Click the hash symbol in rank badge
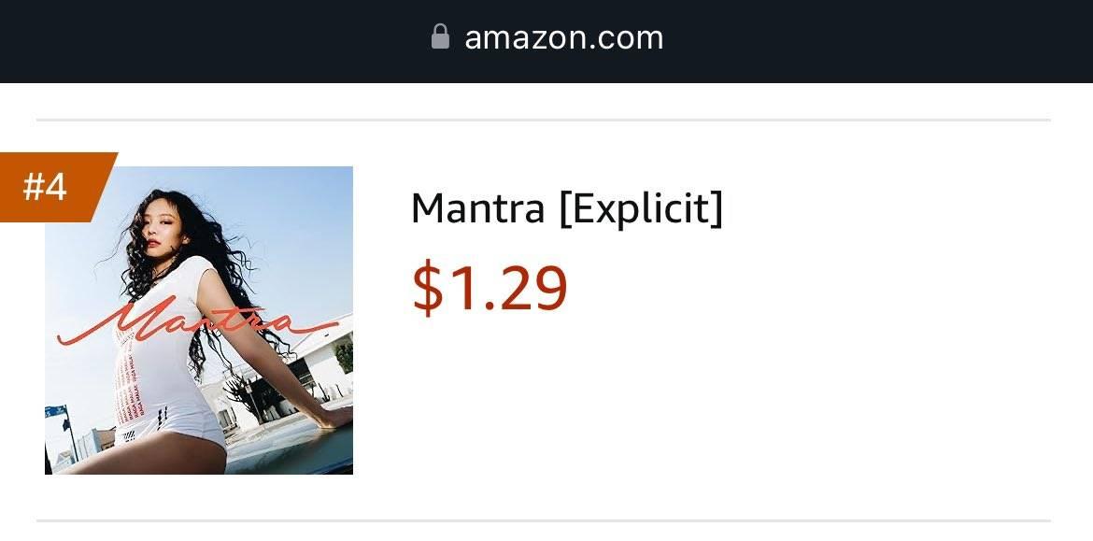The height and width of the screenshot is (541, 1093). click(x=34, y=187)
